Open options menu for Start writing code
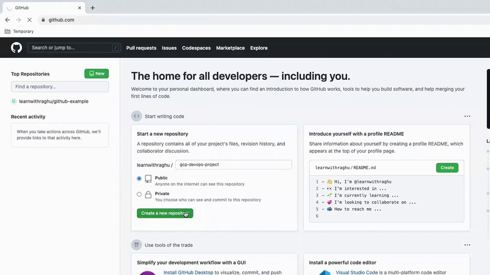This screenshot has width=490, height=275. 467,116
